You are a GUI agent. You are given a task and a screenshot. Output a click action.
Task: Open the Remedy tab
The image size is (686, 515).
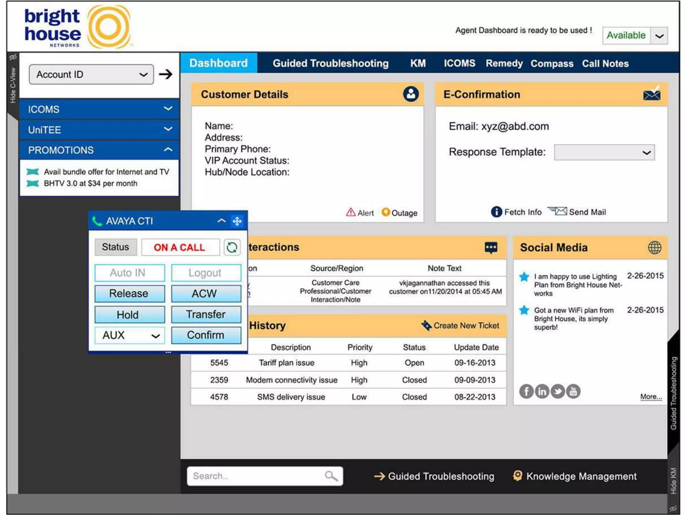(504, 63)
